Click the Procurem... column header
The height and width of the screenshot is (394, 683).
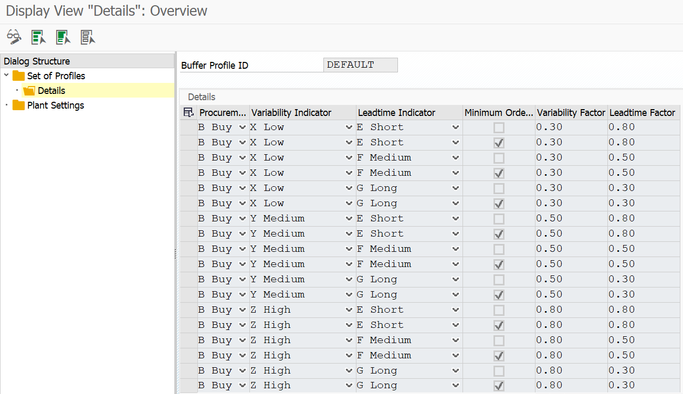tap(223, 112)
